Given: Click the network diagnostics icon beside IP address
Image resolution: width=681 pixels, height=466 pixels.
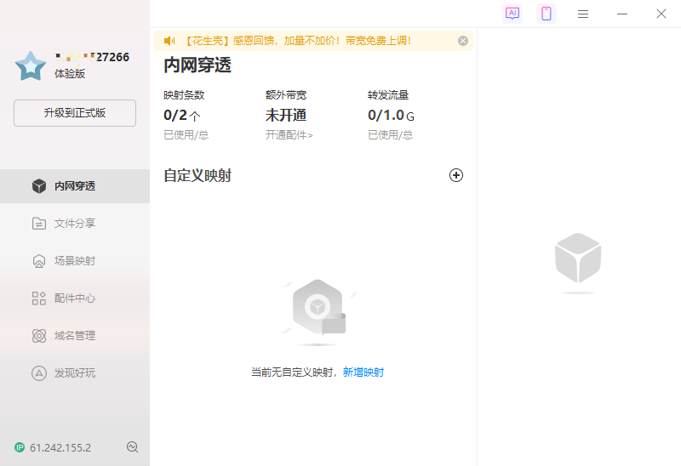Looking at the screenshot, I should click(x=132, y=447).
